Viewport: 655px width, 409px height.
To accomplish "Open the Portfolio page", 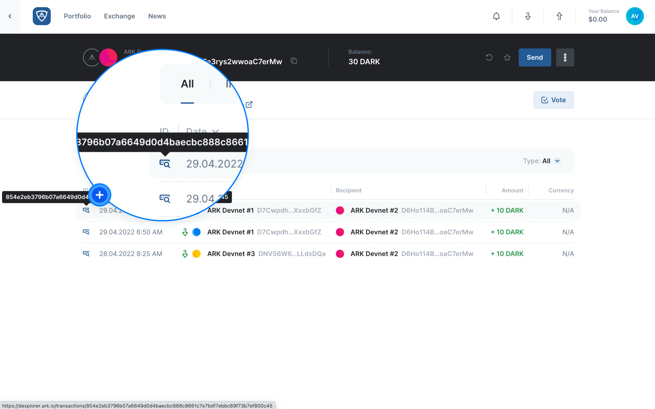I will pos(78,16).
